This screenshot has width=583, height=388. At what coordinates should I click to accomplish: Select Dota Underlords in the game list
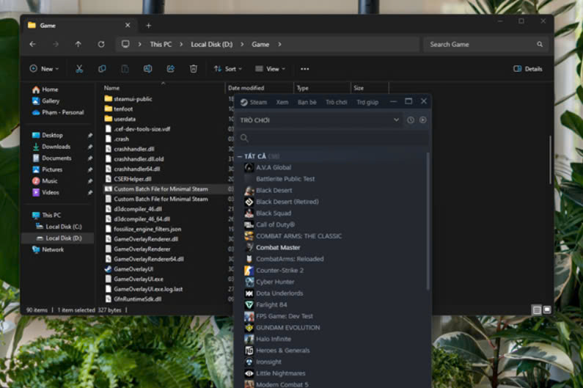tap(279, 293)
